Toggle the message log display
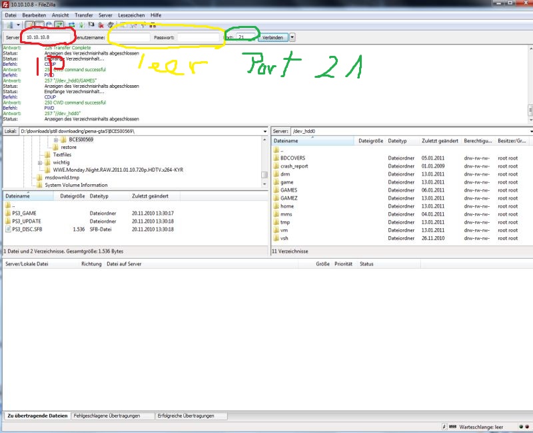Viewport: 533px width, 433px height. (x=29, y=25)
